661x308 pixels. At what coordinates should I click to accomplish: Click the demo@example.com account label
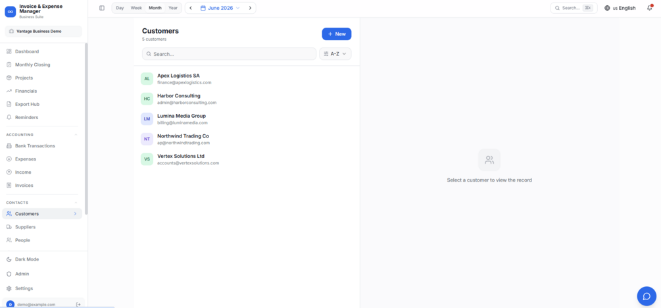coord(36,304)
